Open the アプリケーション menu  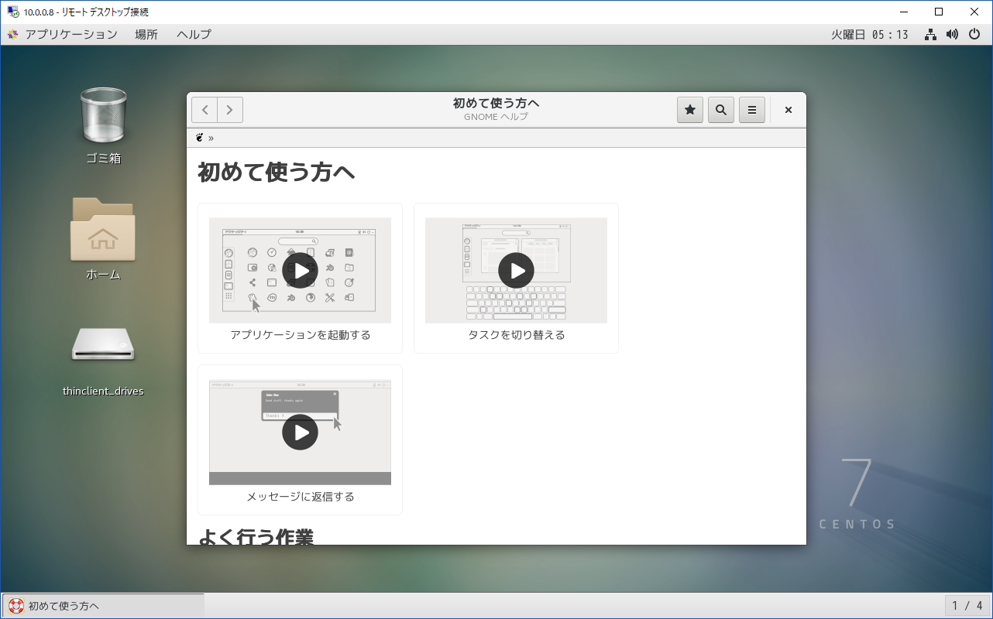click(70, 34)
